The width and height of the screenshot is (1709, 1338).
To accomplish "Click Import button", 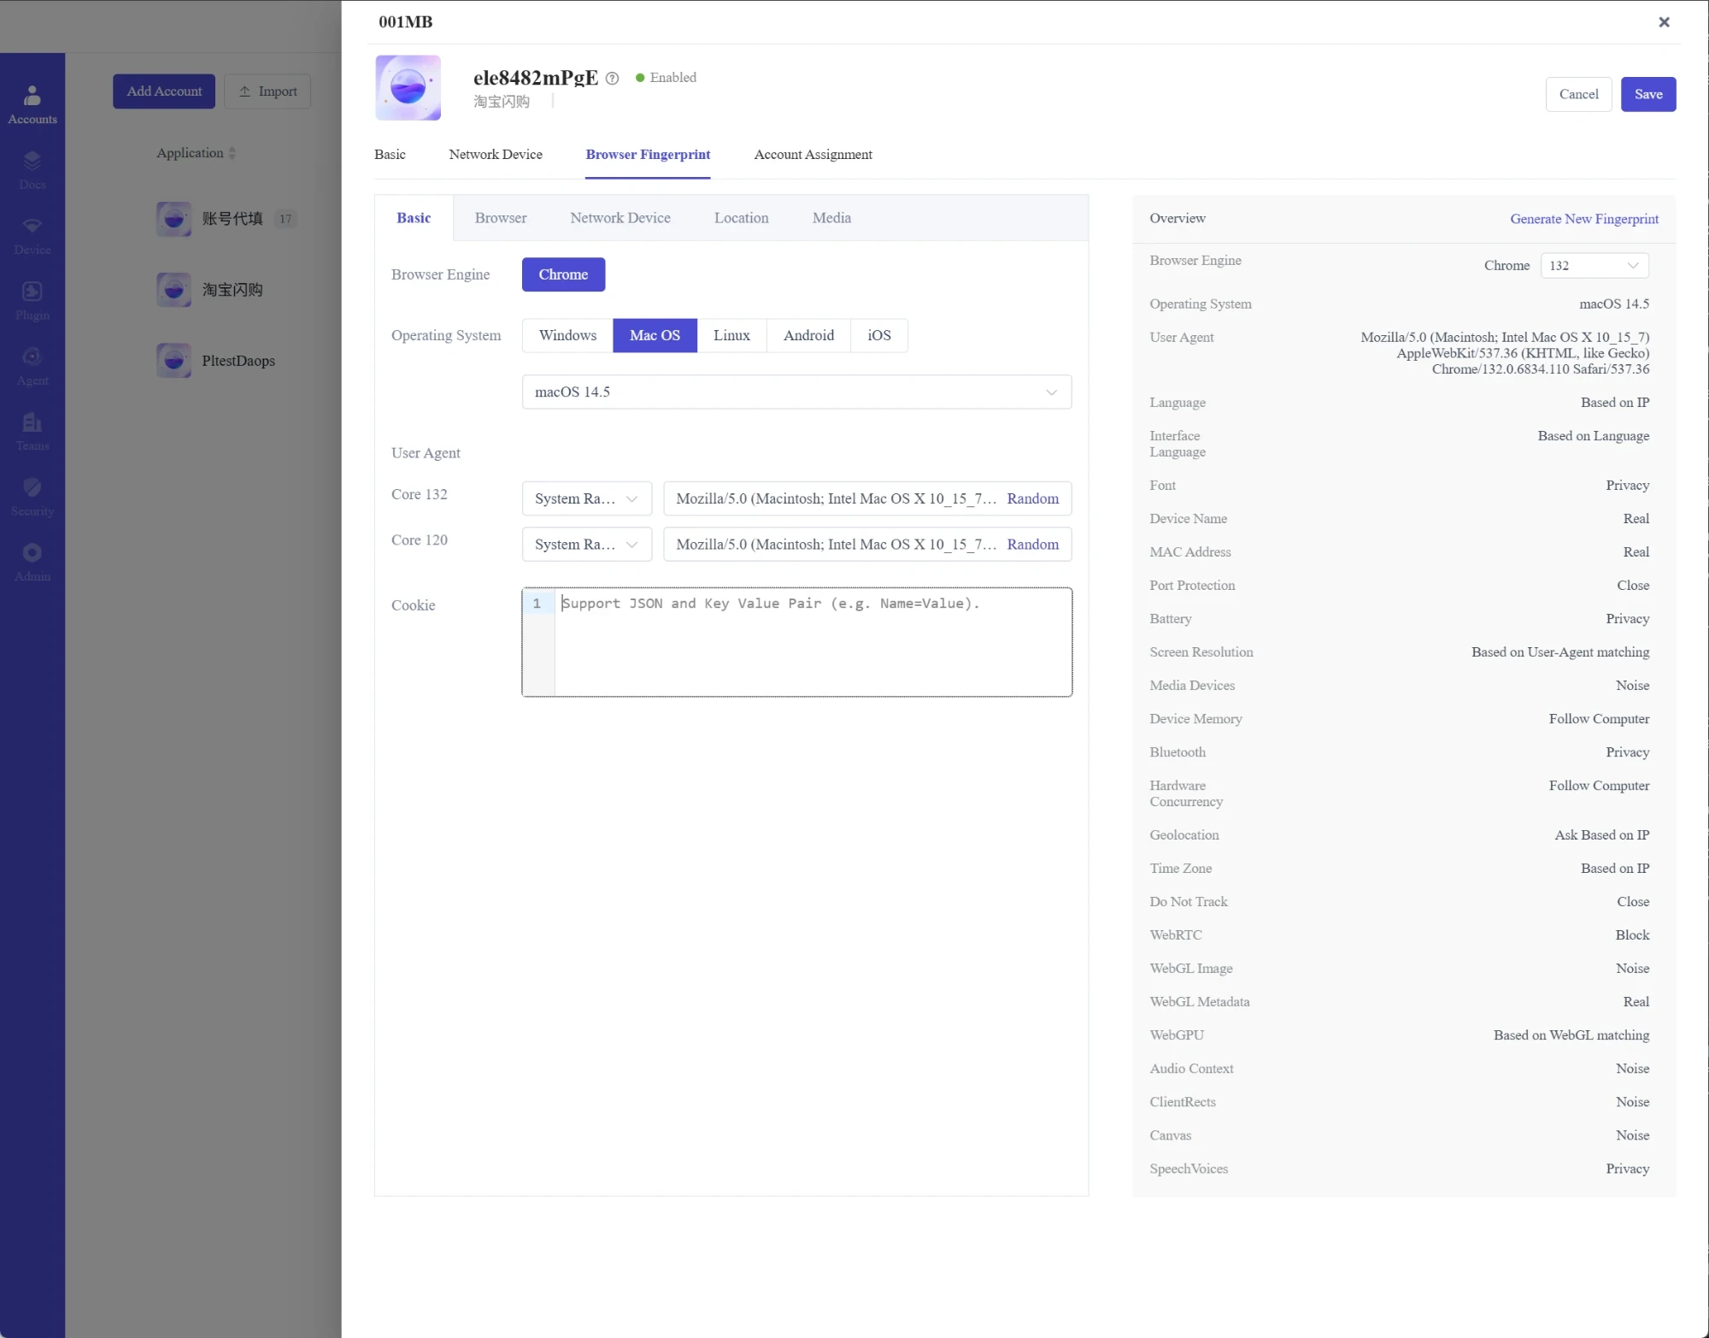I will tap(267, 91).
